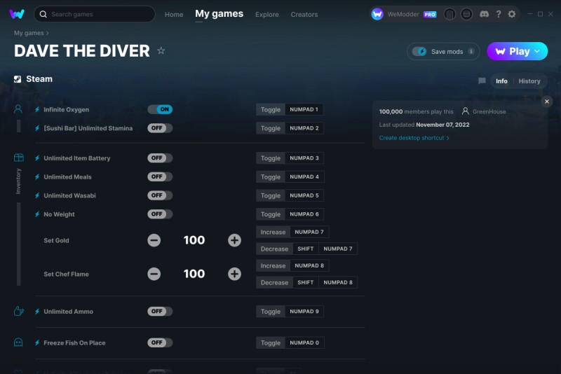Enable Unlimited Item Battery toggle
This screenshot has width=561, height=374.
[x=160, y=158]
